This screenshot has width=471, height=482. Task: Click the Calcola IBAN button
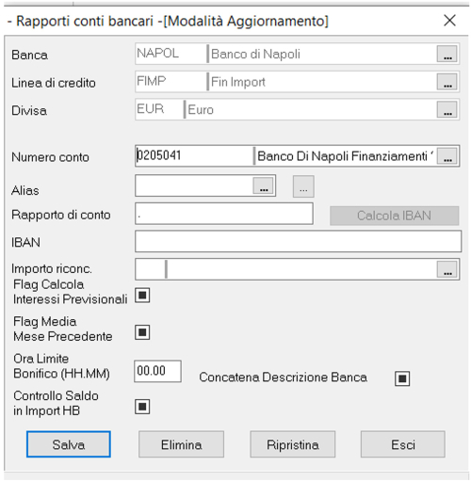pyautogui.click(x=395, y=216)
